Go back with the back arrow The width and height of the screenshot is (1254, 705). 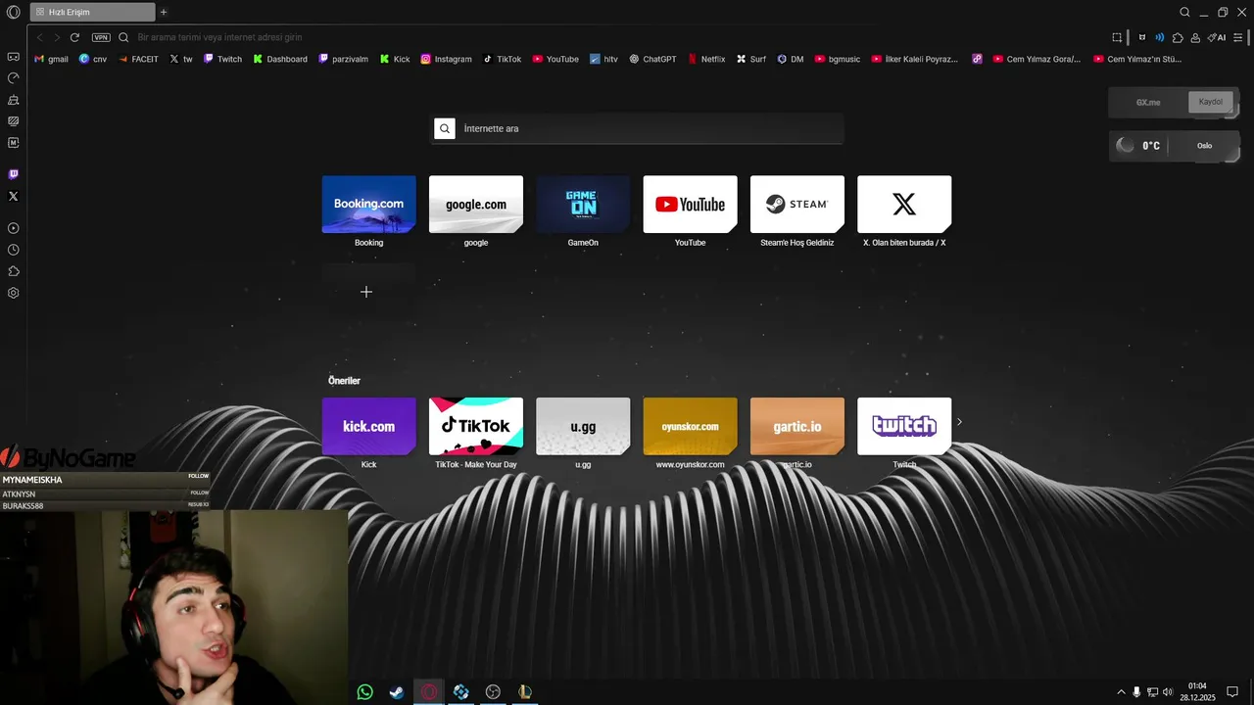pyautogui.click(x=40, y=37)
